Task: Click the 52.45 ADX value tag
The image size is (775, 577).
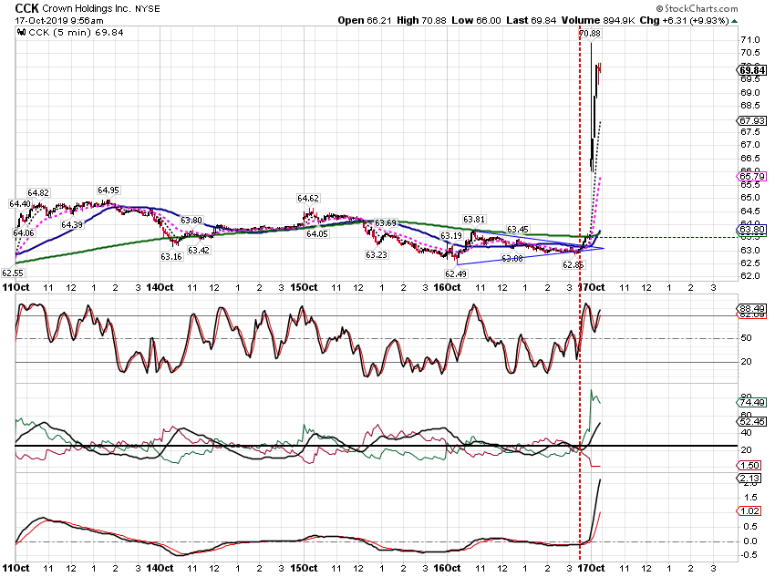Action: pyautogui.click(x=752, y=421)
